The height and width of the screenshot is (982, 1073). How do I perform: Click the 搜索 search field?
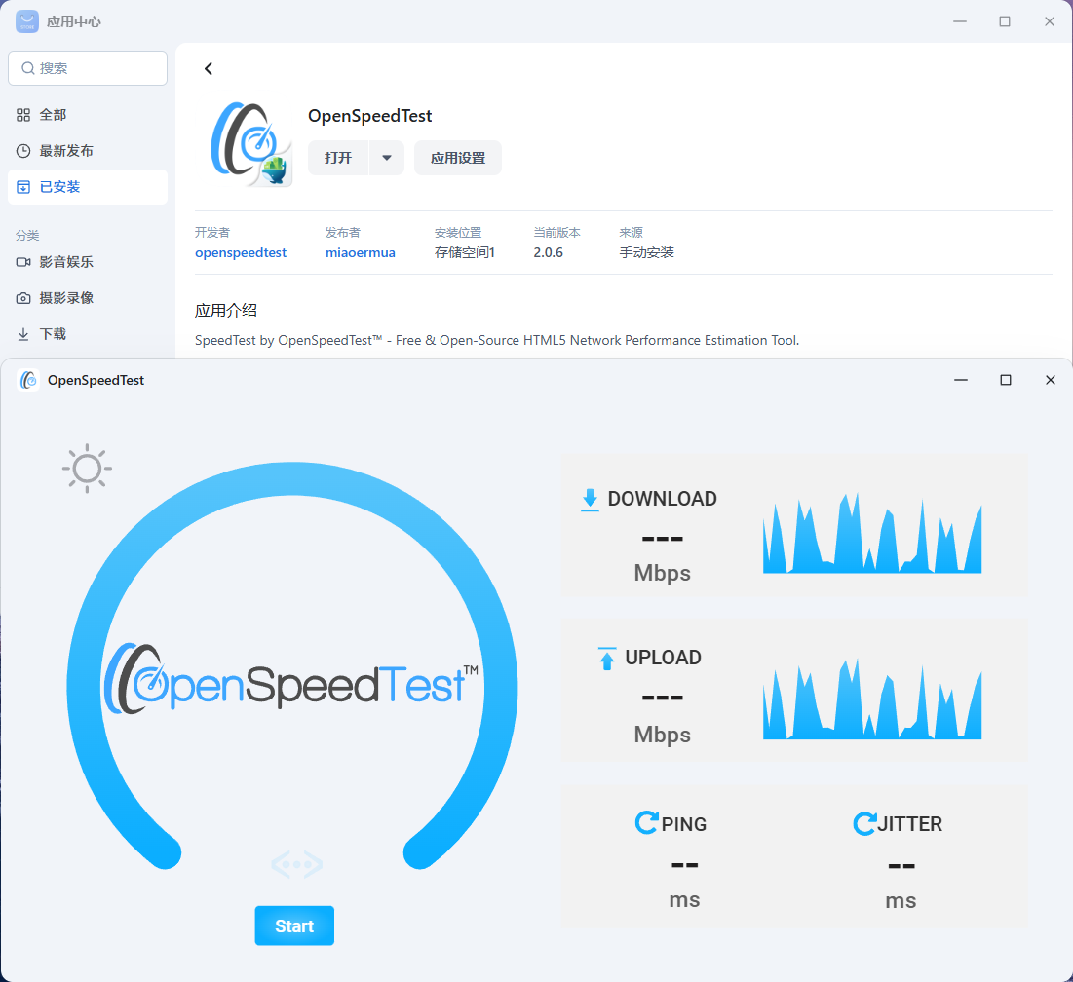(88, 68)
